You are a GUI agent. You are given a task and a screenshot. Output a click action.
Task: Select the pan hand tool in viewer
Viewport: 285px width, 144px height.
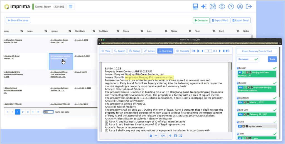coord(151,136)
